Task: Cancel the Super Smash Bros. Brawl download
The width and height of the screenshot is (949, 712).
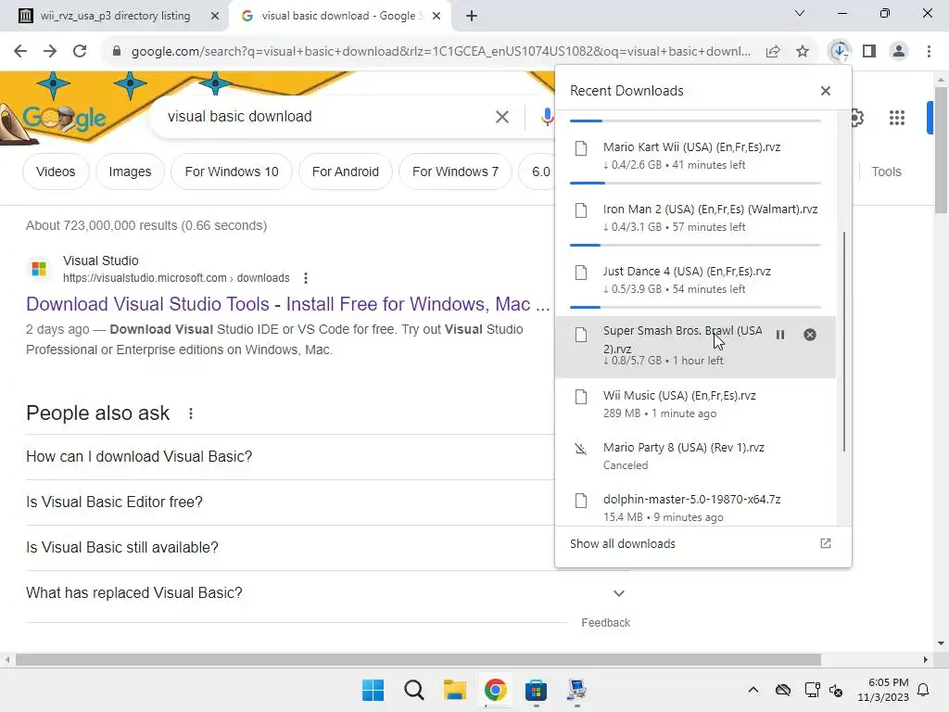Action: coord(810,335)
